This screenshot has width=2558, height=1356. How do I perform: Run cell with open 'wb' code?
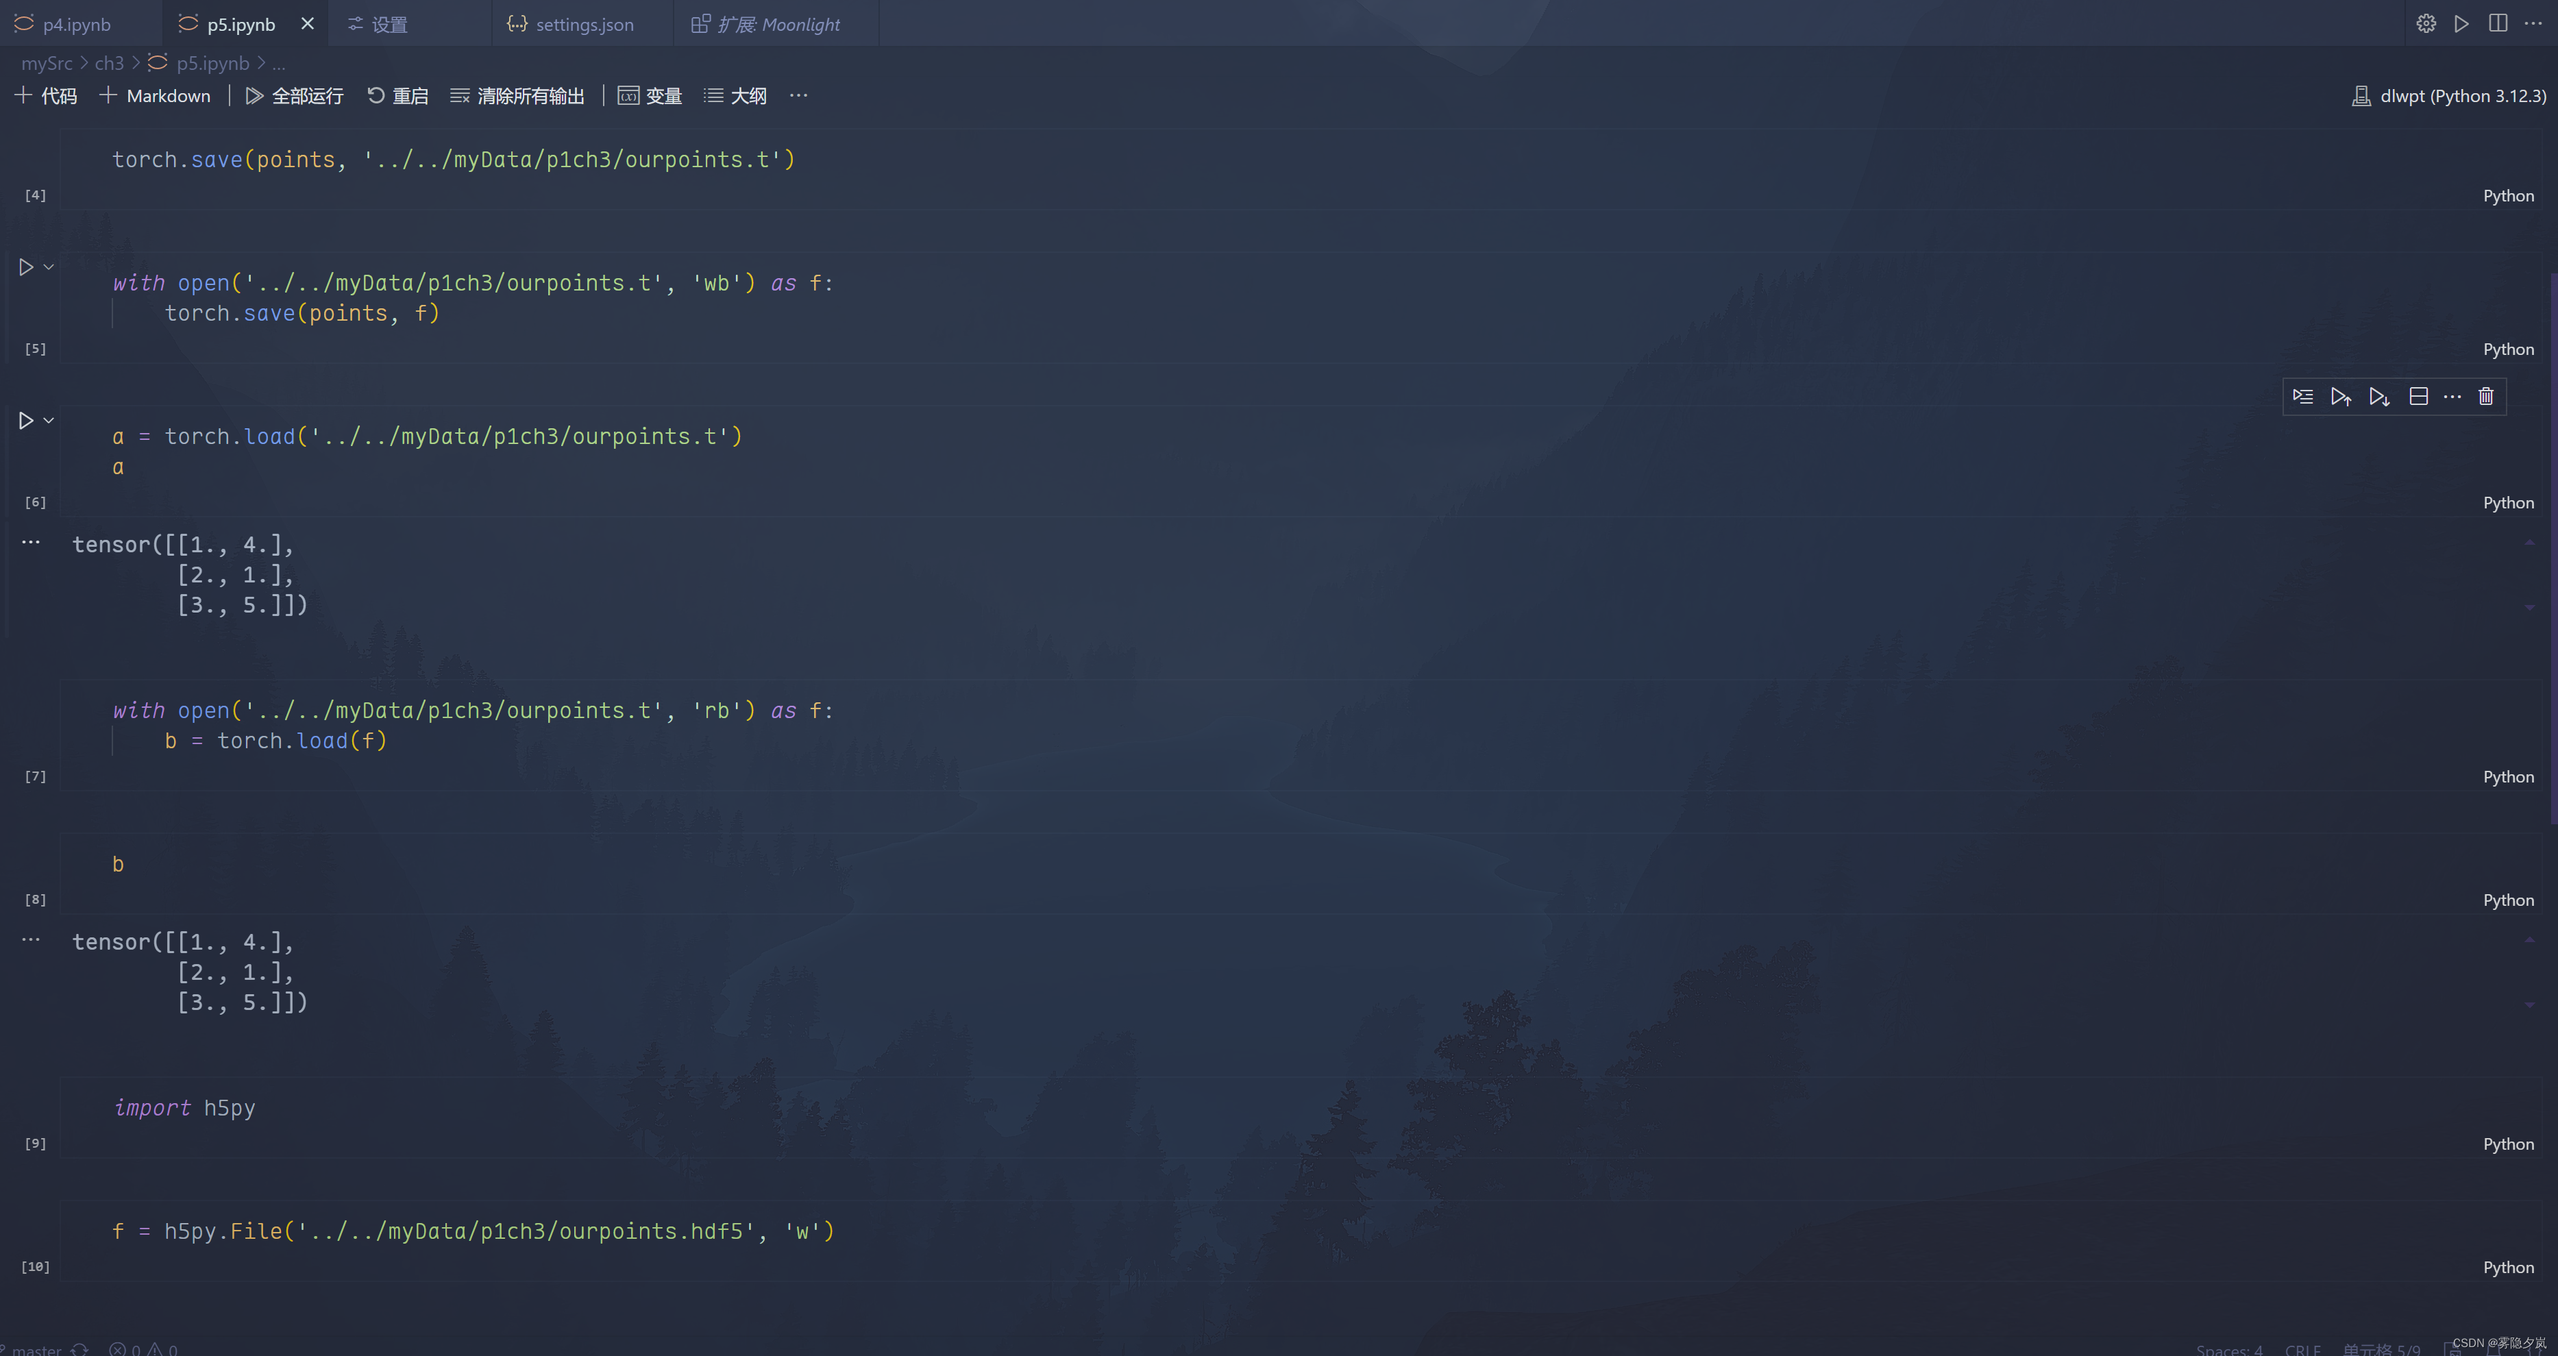[26, 267]
